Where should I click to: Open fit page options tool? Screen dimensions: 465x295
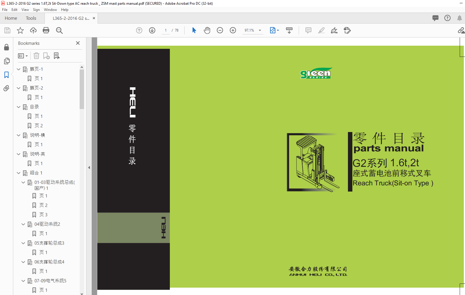tap(274, 30)
